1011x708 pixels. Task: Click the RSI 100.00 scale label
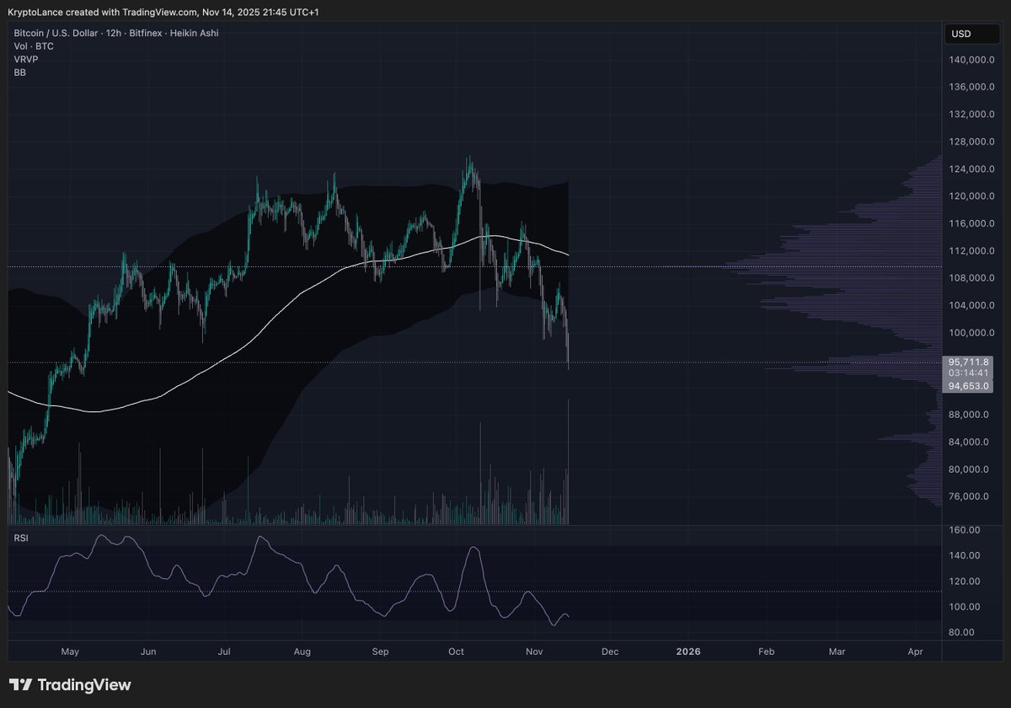pyautogui.click(x=966, y=607)
